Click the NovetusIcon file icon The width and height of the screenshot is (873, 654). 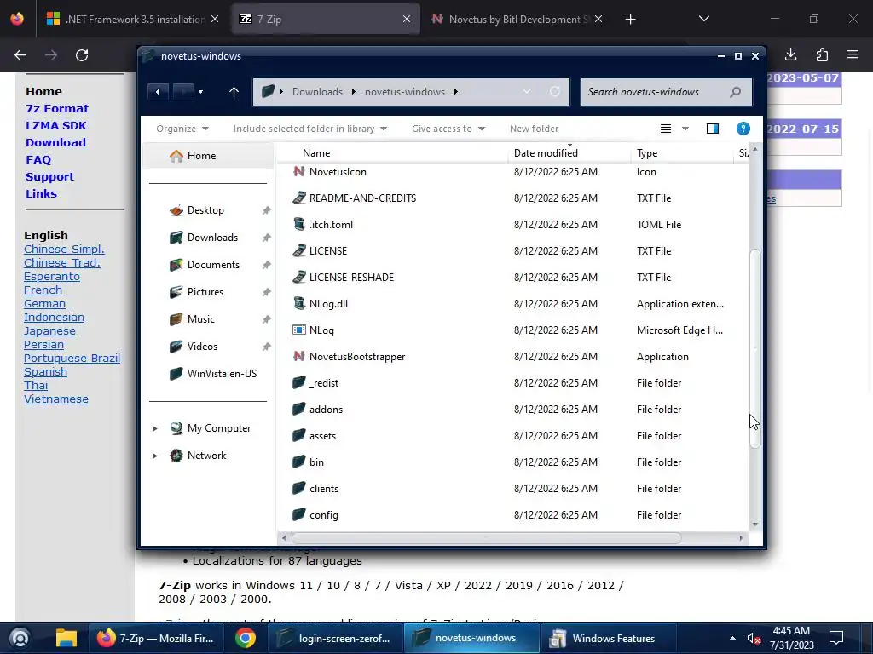click(x=299, y=171)
